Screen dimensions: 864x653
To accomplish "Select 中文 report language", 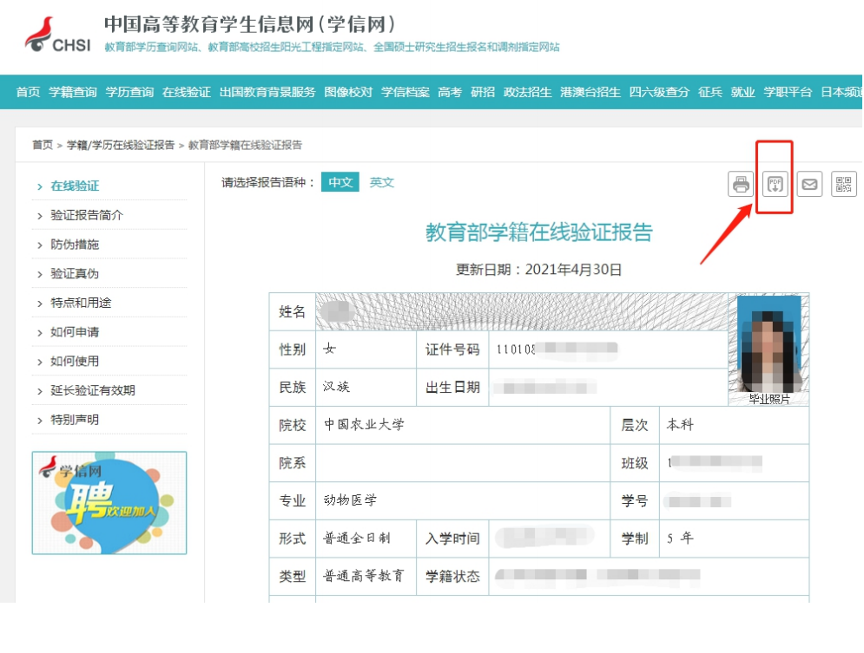I will click(340, 182).
